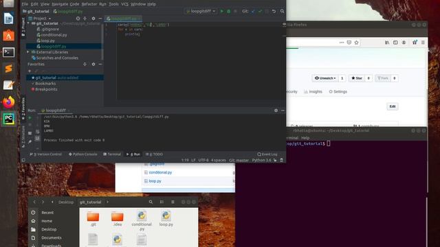Click Firefox Pocket save icon

pyautogui.click(x=349, y=43)
